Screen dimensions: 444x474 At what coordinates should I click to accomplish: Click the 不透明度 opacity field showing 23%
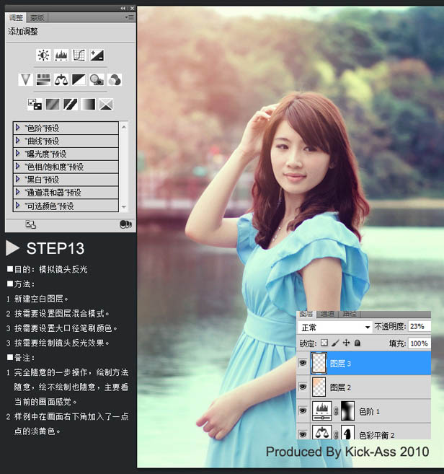(418, 326)
